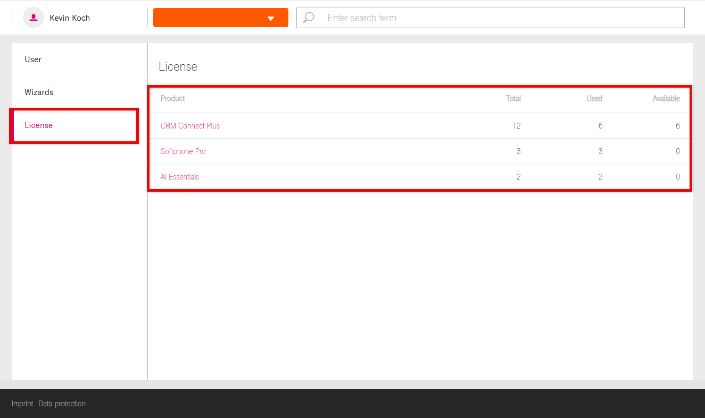Open the Imprint footer link
705x418 pixels.
coord(22,404)
